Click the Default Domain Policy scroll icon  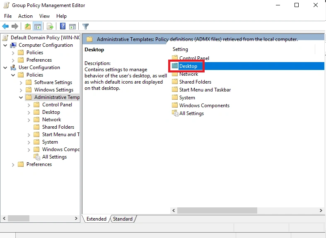point(6,38)
